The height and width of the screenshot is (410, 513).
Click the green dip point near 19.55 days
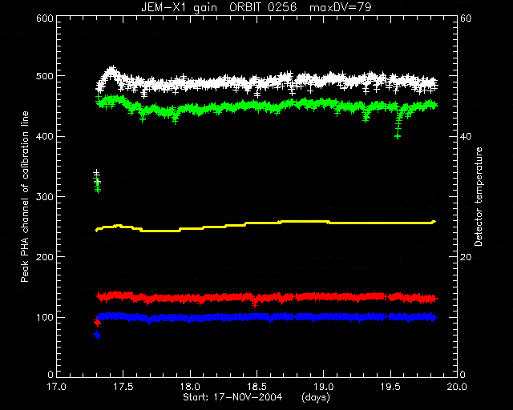(x=398, y=136)
